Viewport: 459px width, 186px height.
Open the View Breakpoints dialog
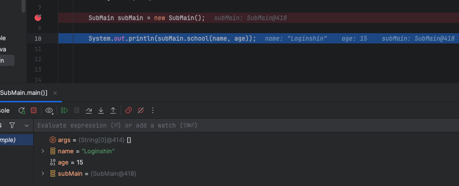point(129,110)
